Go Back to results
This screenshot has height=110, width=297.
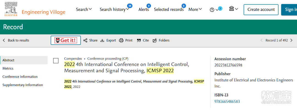[16, 40]
